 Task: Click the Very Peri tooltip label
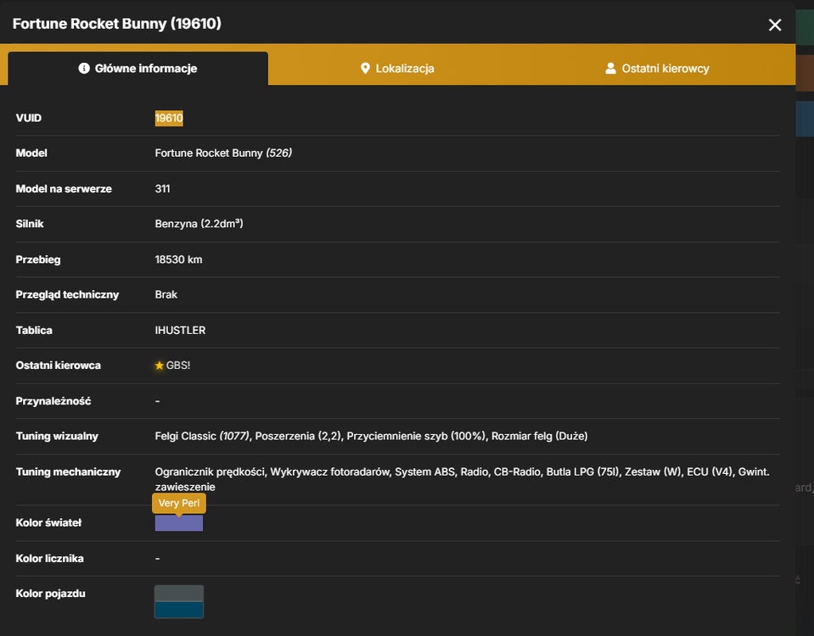tap(178, 503)
